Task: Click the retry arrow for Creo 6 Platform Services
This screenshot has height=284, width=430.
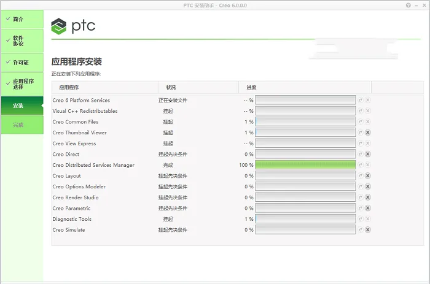Action: (x=361, y=100)
